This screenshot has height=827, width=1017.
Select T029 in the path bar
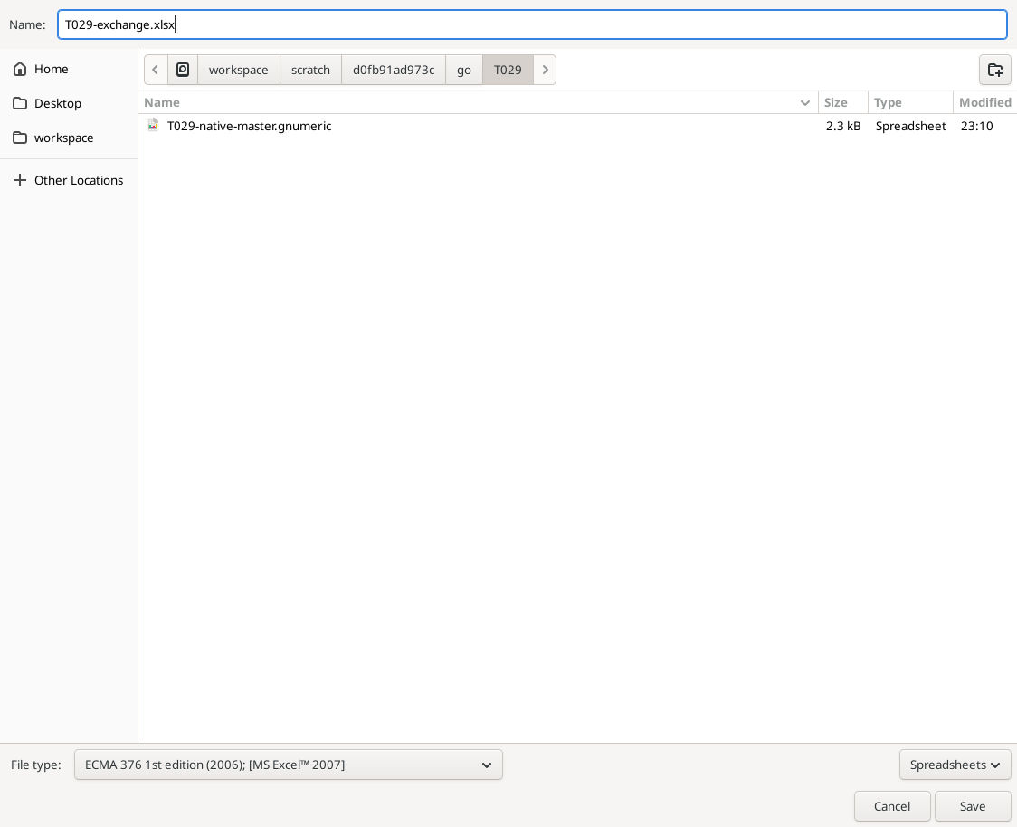tap(508, 70)
